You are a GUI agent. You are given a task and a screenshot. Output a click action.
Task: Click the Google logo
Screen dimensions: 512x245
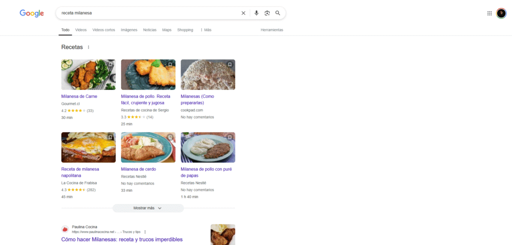coord(31,13)
